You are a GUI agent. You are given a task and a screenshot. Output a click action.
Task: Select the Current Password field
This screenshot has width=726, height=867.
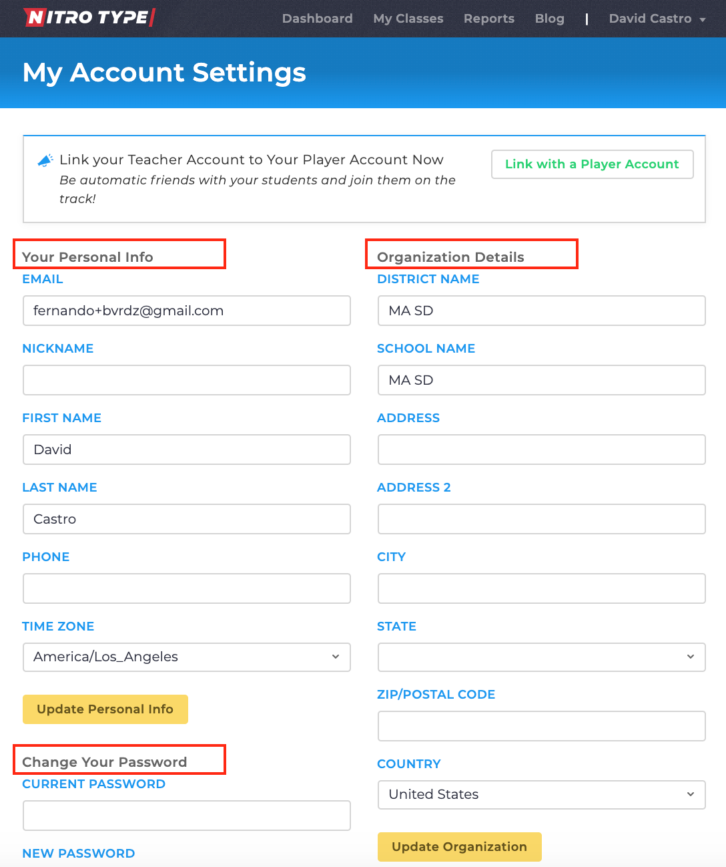click(x=187, y=816)
